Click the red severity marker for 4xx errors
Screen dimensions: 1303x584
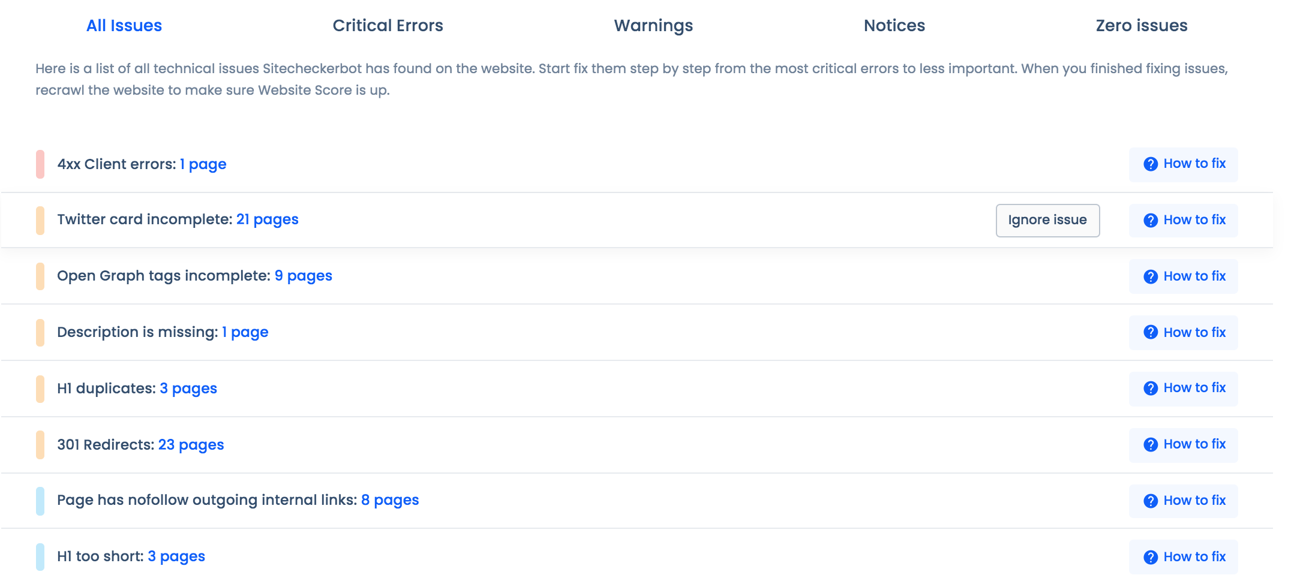coord(40,164)
